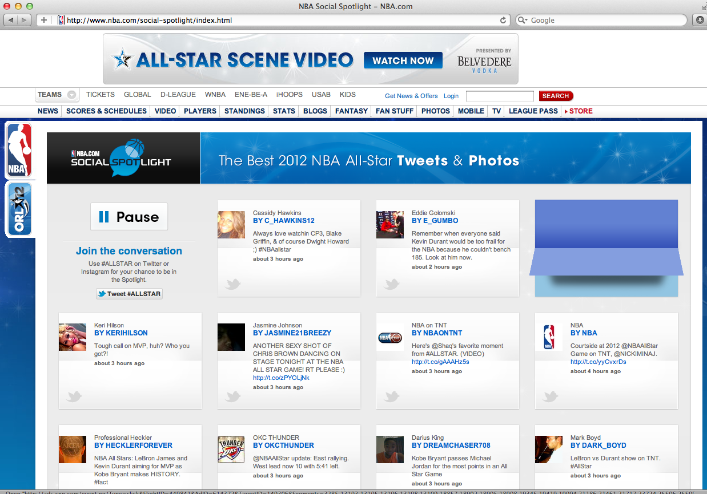707x494 pixels.
Task: Click the red SEARCH button
Action: pos(555,96)
